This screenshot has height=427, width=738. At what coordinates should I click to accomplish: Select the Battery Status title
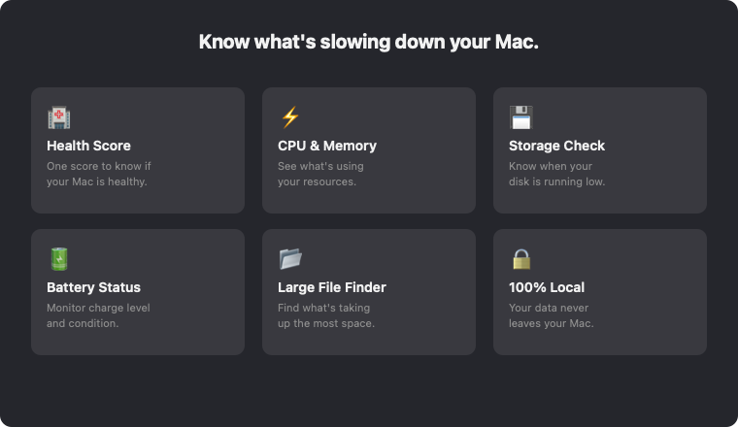point(93,287)
